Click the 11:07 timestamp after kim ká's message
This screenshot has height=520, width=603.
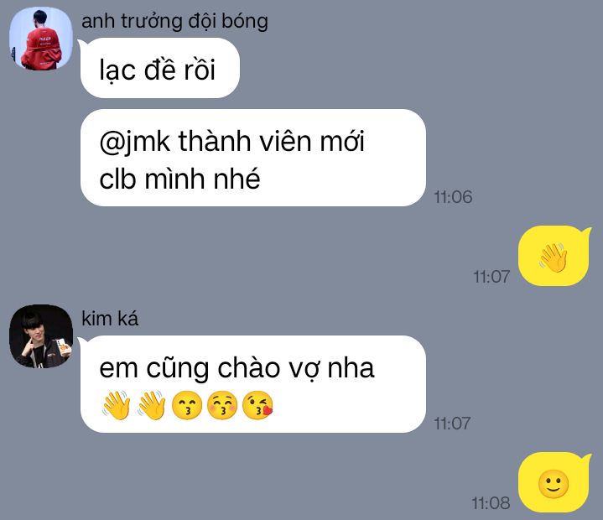coord(452,424)
